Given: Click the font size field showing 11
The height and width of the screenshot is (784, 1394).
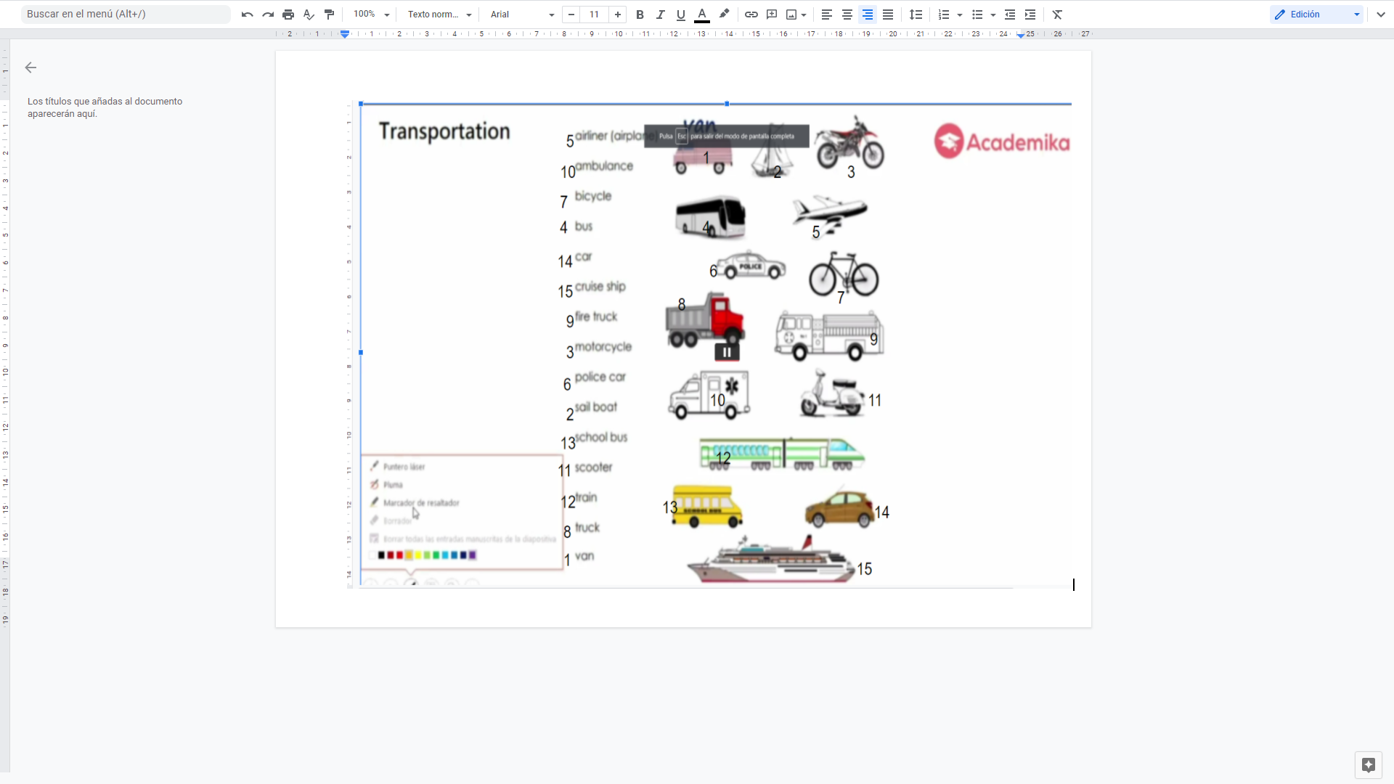Looking at the screenshot, I should click(595, 15).
